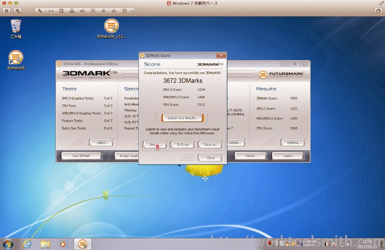Image resolution: width=385 pixels, height=250 pixels.
Task: Click the Futuremark Corporation logo
Action: pyautogui.click(x=281, y=74)
